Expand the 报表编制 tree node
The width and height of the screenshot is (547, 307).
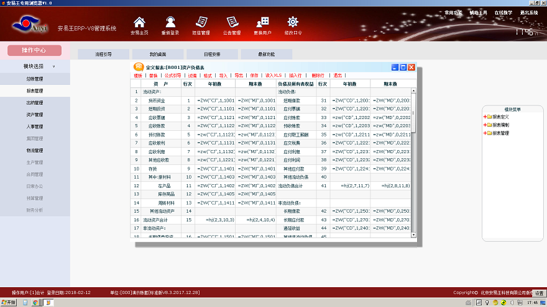[x=485, y=125]
